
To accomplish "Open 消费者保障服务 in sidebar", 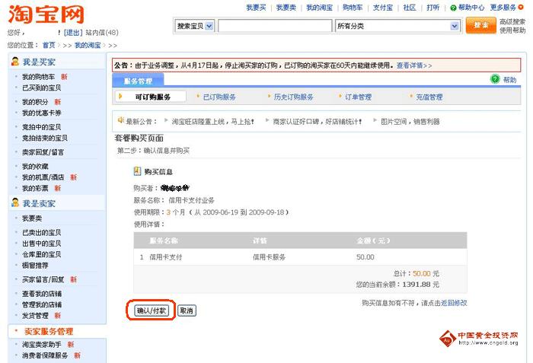I will tap(45, 355).
